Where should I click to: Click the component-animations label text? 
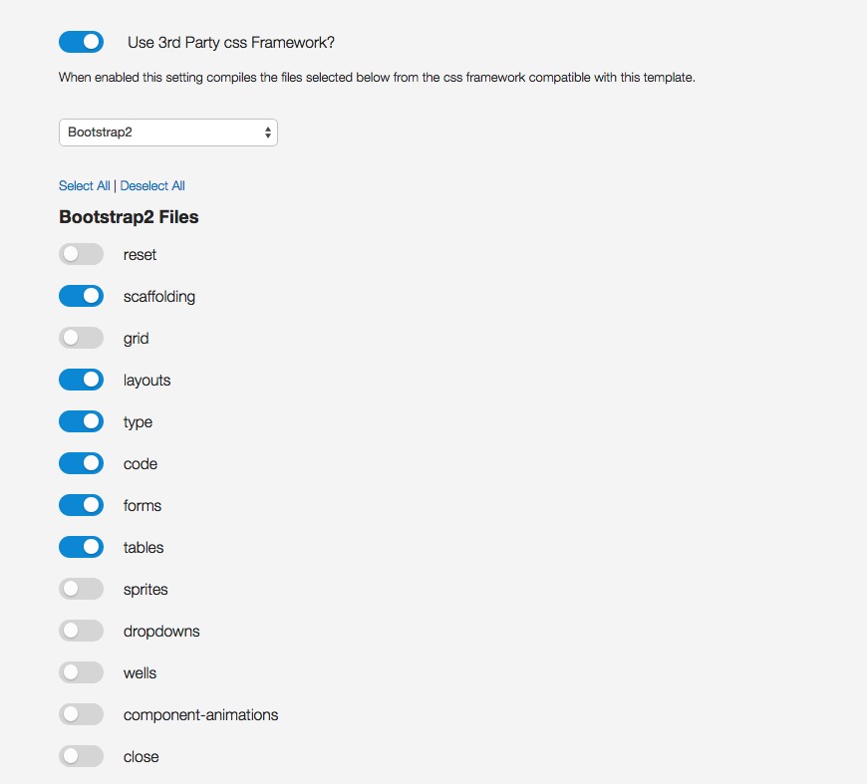click(x=200, y=715)
